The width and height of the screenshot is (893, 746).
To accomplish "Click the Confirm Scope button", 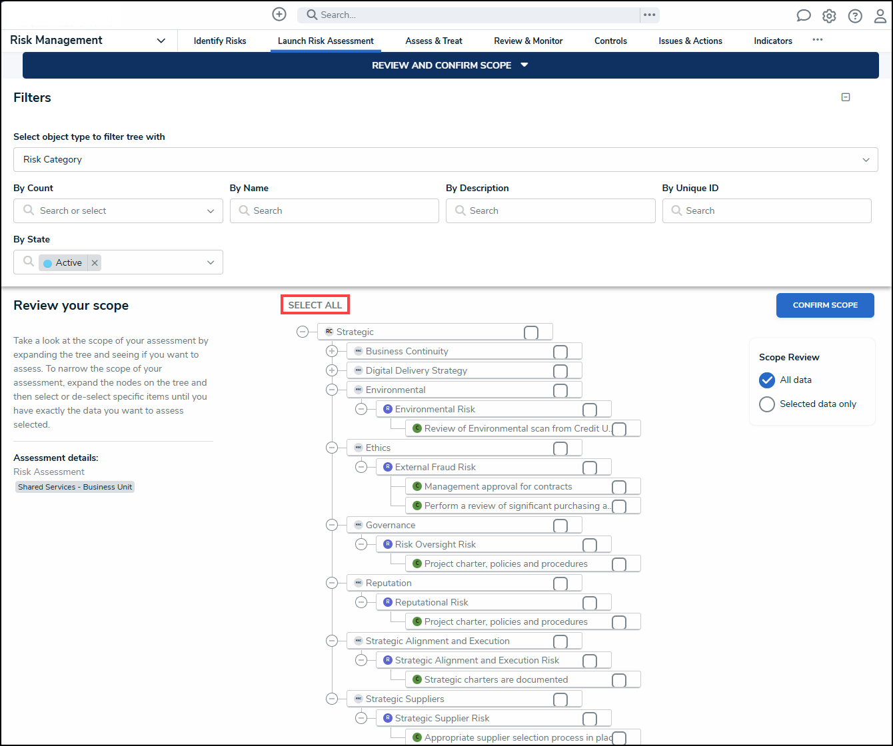I will pos(825,305).
